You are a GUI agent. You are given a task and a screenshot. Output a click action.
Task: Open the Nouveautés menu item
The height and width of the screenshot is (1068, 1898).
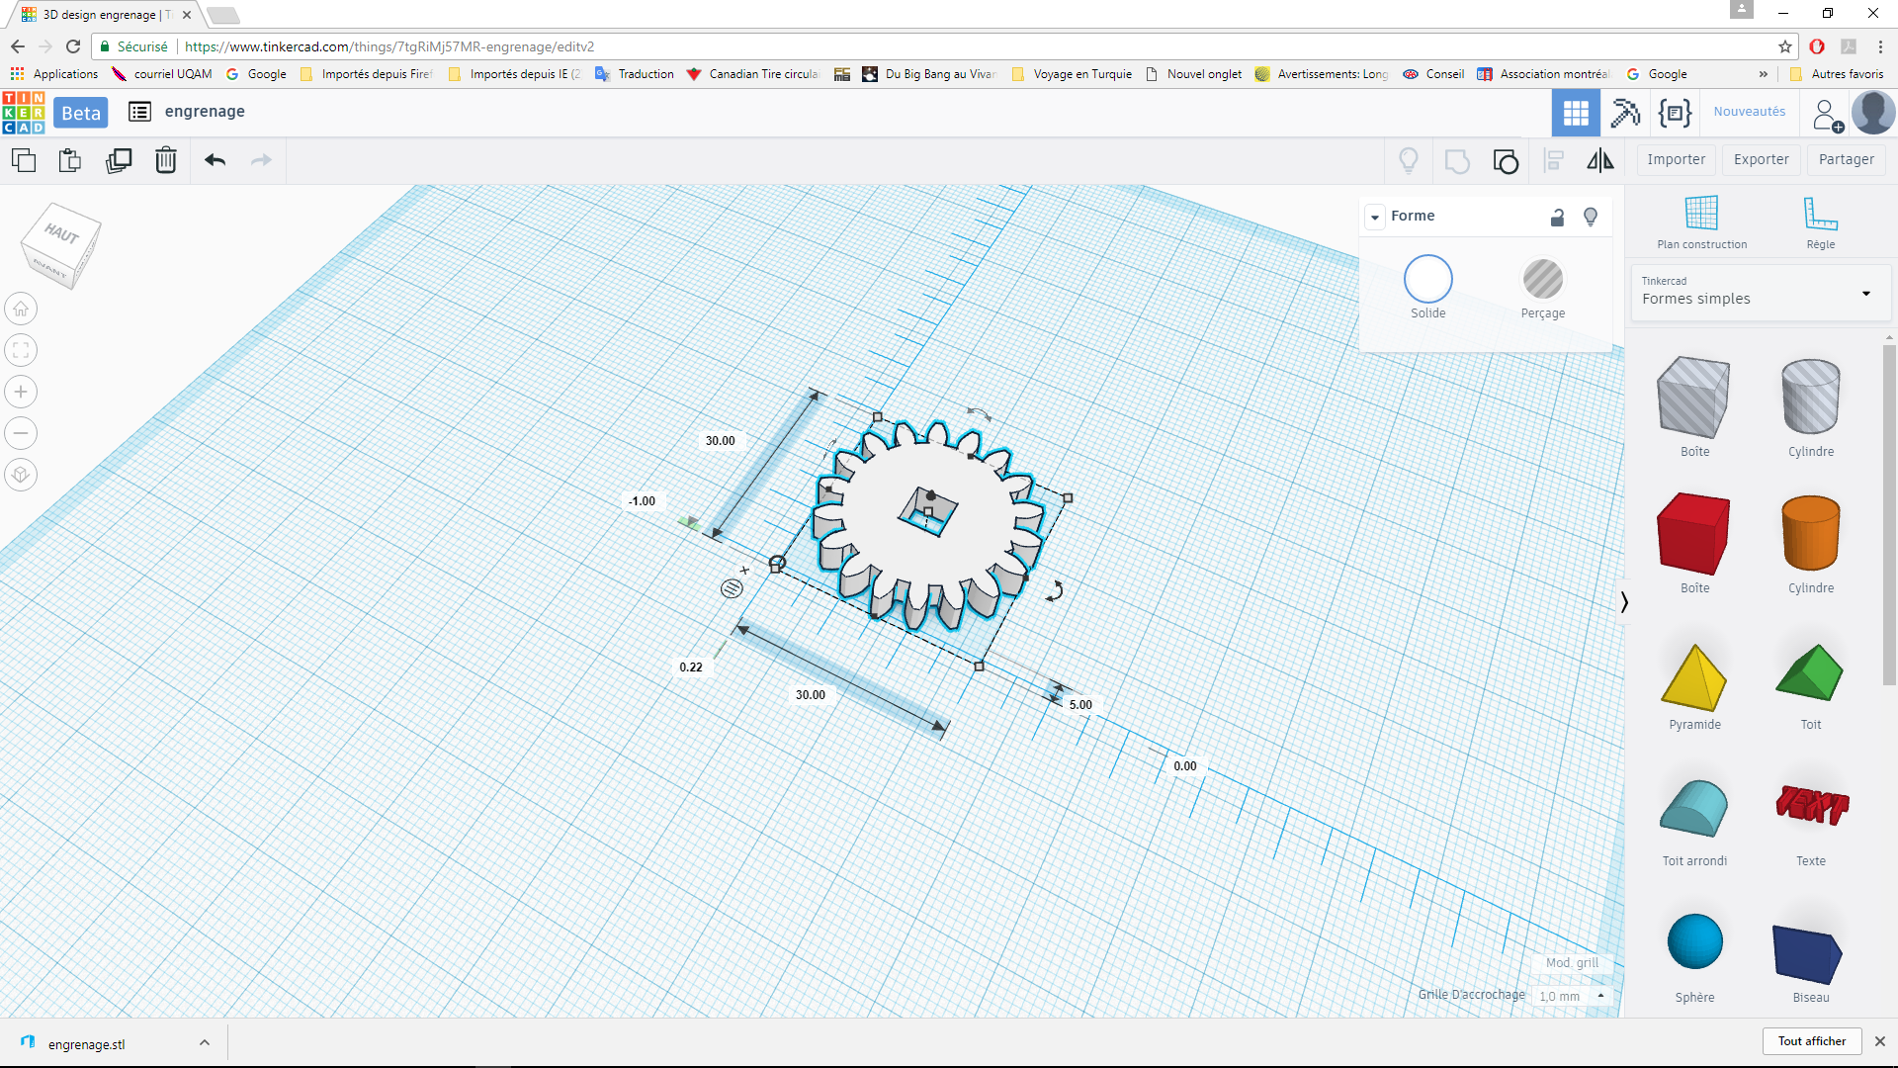(1749, 112)
